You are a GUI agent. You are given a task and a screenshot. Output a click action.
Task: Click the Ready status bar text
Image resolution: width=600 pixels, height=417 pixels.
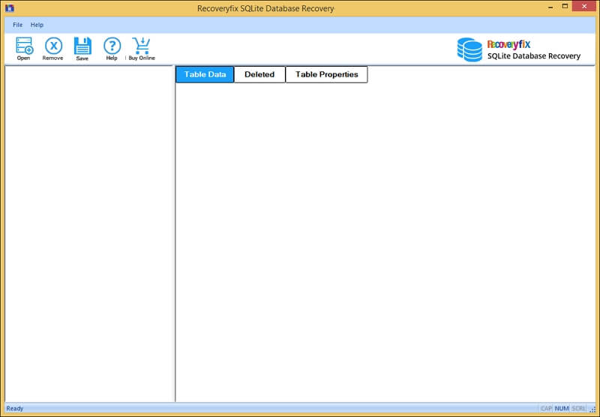[15, 409]
